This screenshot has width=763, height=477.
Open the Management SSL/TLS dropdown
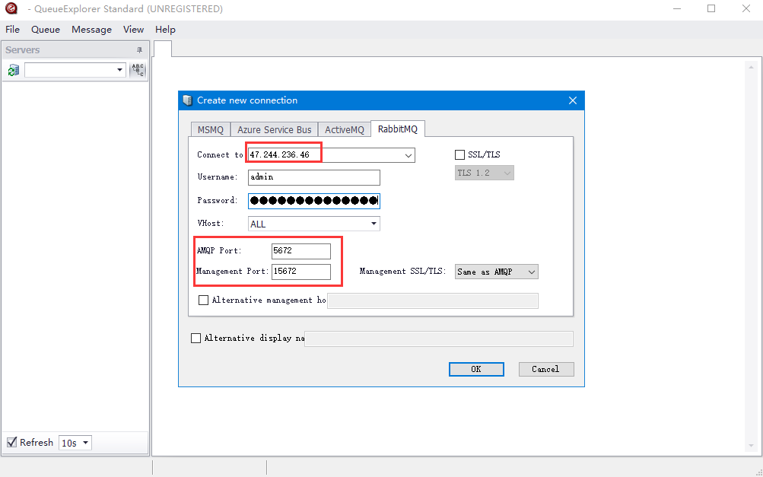tap(531, 272)
